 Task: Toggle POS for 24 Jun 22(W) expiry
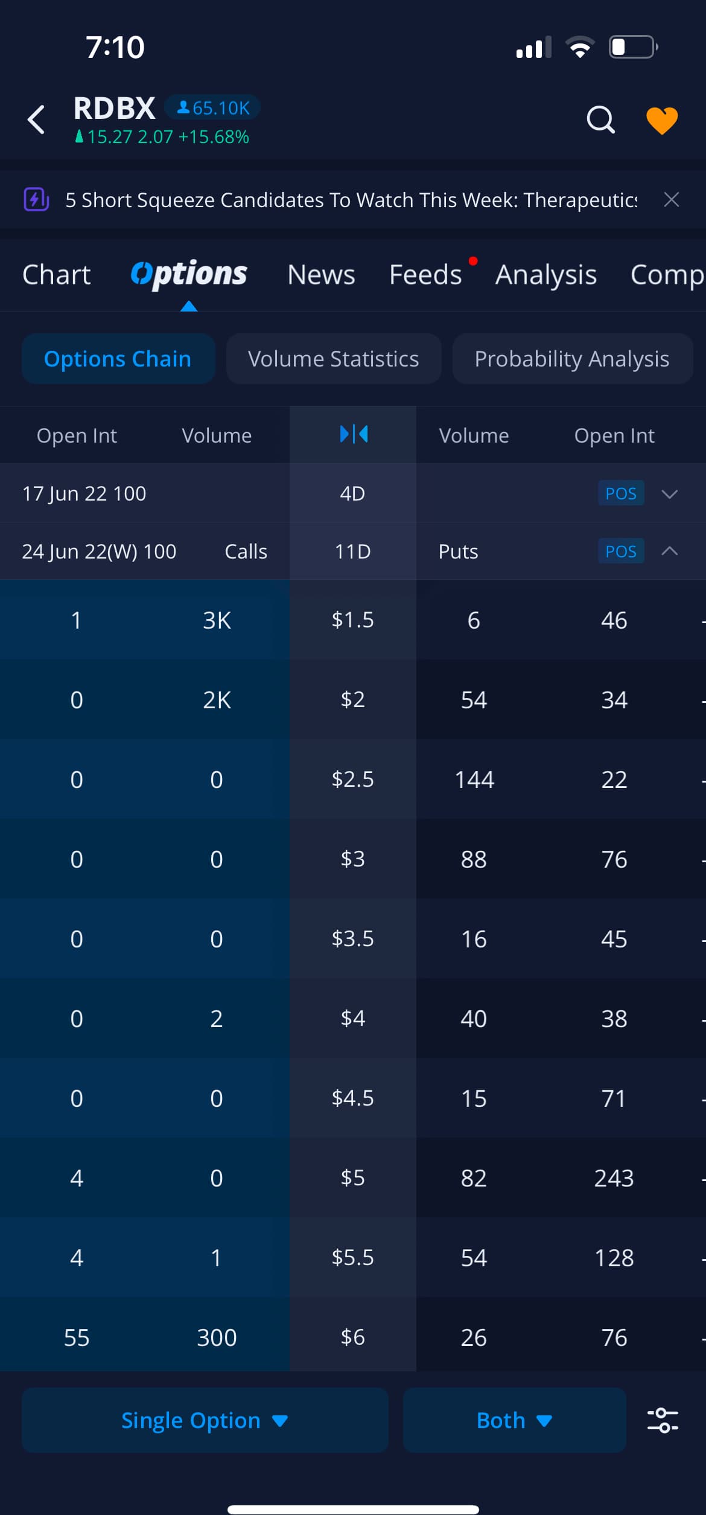621,551
